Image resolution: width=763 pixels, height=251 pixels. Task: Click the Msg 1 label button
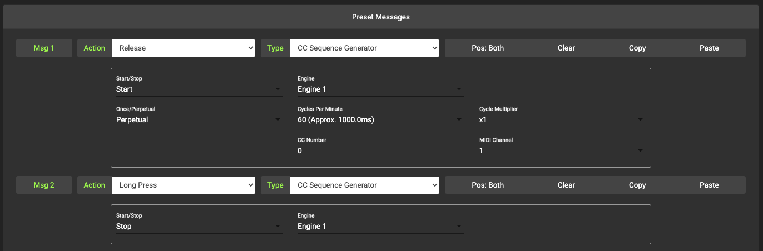44,48
